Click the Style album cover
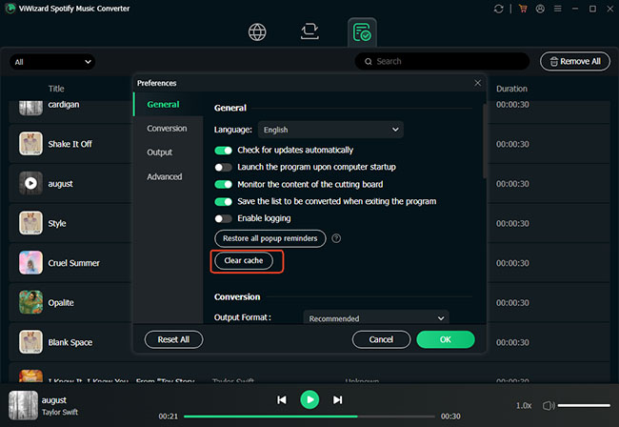The width and height of the screenshot is (619, 427). 30,223
